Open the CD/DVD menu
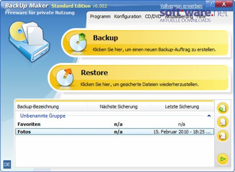This screenshot has height=172, width=235. pyautogui.click(x=153, y=17)
